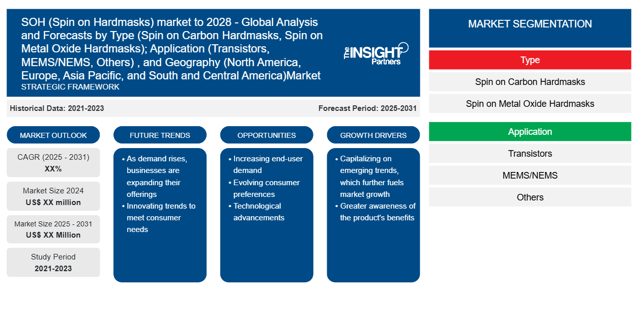Click the Market Size 2025 - 2031 box
The image size is (638, 318).
coord(53,229)
